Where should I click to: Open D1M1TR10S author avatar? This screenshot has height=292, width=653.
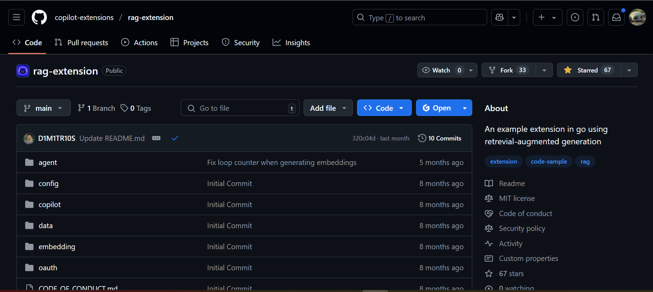(29, 138)
